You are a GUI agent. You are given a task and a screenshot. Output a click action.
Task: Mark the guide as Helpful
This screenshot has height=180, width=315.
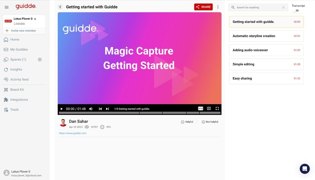tap(187, 122)
